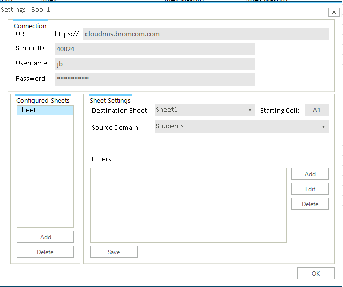Image resolution: width=343 pixels, height=287 pixels.
Task: Add a new configured sheet
Action: 45,237
